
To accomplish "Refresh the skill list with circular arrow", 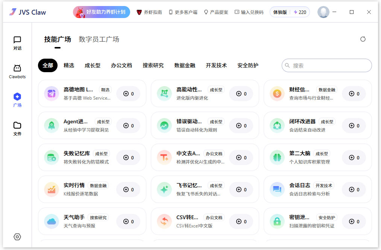I will tap(363, 39).
